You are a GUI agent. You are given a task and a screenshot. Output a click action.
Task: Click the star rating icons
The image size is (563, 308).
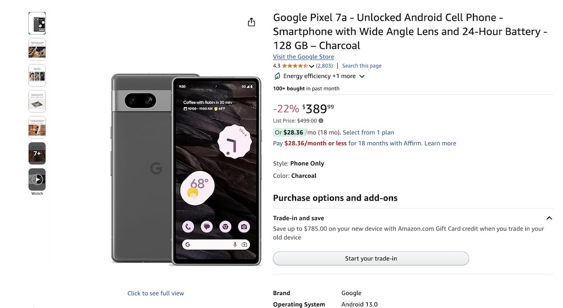pyautogui.click(x=295, y=66)
